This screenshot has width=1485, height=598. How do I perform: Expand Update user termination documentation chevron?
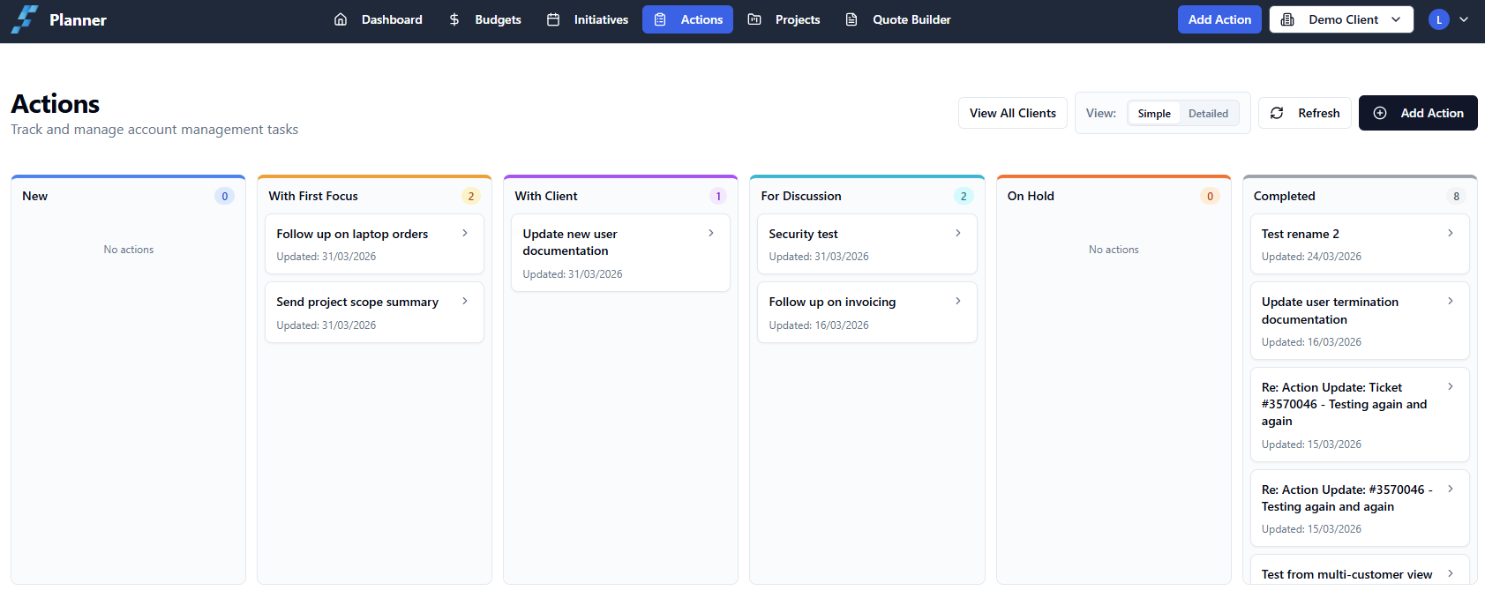pos(1451,301)
